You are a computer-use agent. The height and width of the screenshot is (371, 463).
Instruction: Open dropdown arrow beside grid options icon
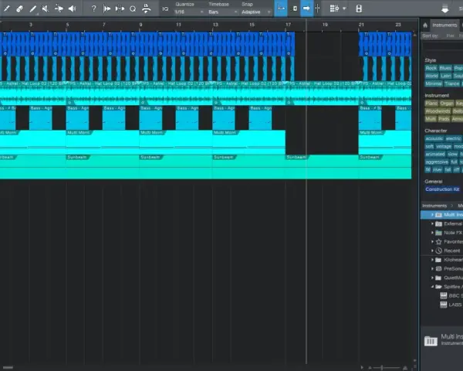[x=344, y=9]
